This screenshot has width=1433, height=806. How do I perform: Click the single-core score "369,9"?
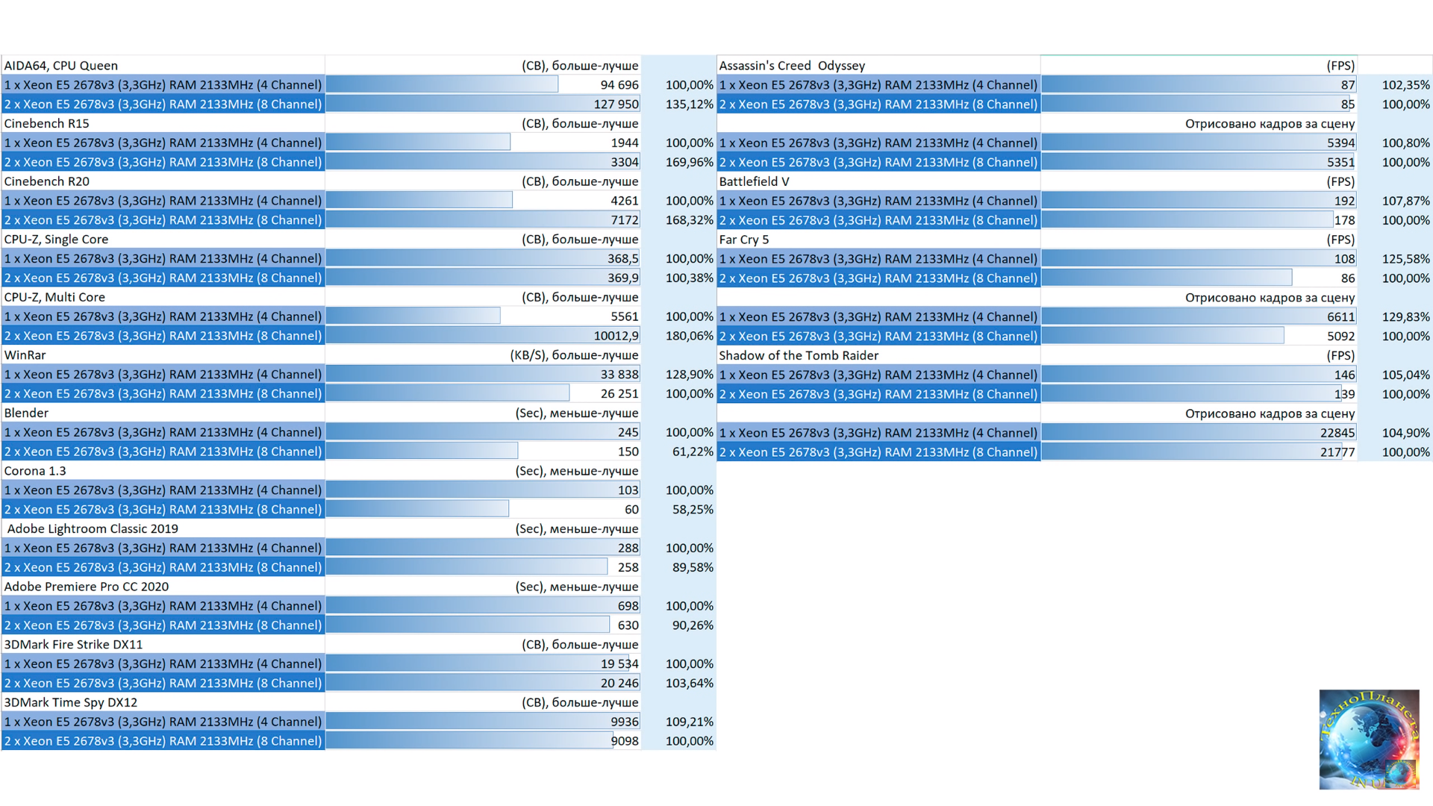(x=623, y=278)
